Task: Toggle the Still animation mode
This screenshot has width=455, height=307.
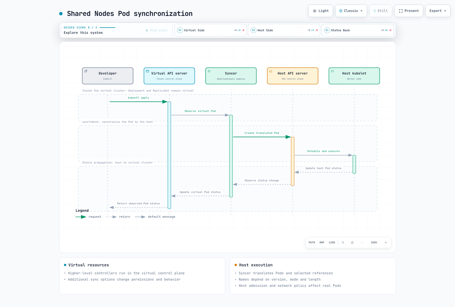Action: (x=381, y=11)
